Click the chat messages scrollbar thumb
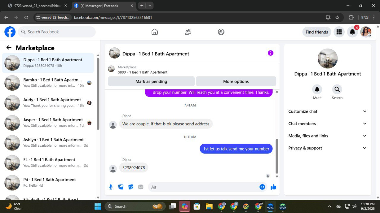Image resolution: width=380 pixels, height=213 pixels. pos(277,156)
